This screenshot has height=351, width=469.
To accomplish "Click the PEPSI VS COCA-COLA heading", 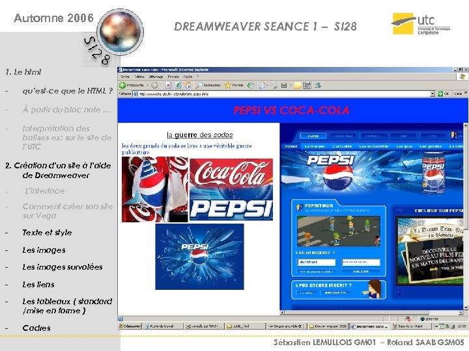I will pos(291,110).
